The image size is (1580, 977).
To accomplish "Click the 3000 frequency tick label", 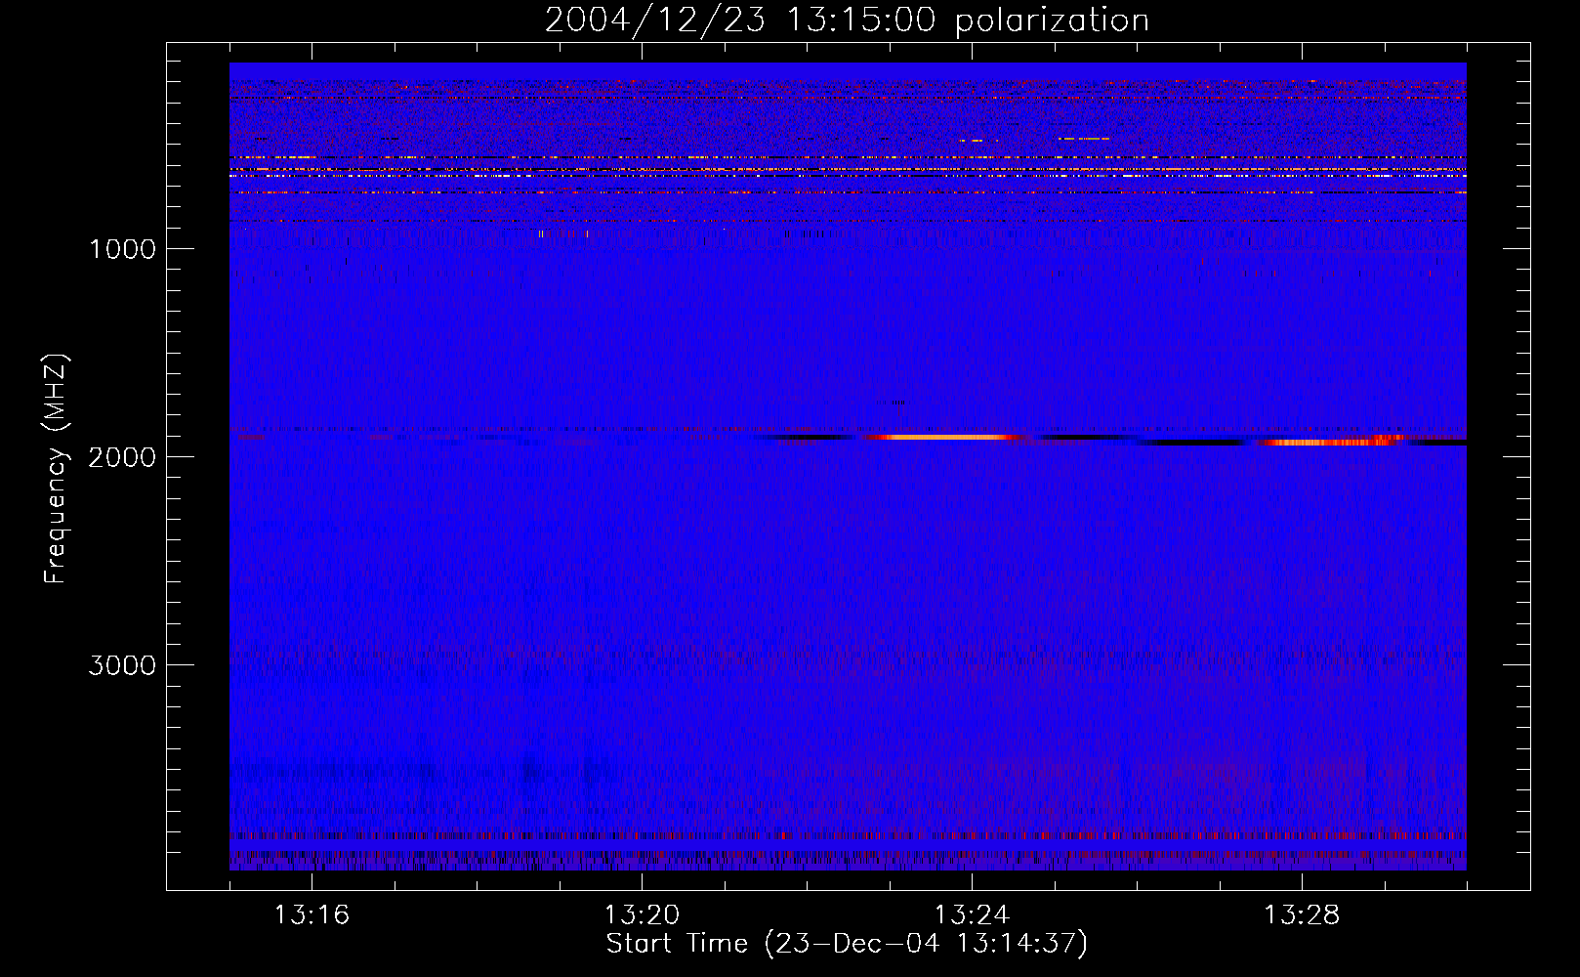I will 122,665.
